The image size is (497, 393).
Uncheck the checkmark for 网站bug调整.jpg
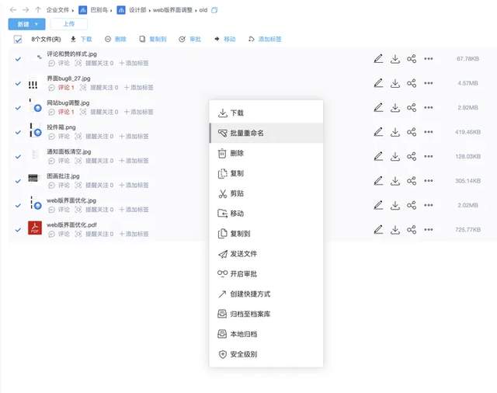[18, 108]
